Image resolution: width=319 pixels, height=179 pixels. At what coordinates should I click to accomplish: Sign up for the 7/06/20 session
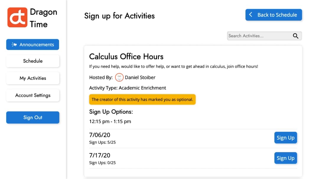[x=286, y=138]
